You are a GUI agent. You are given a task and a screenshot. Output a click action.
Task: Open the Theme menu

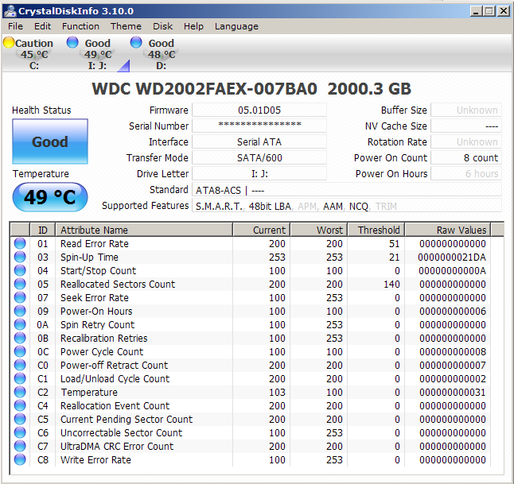126,26
